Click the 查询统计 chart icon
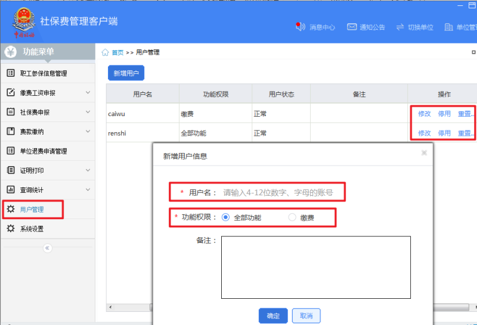 tap(11, 190)
